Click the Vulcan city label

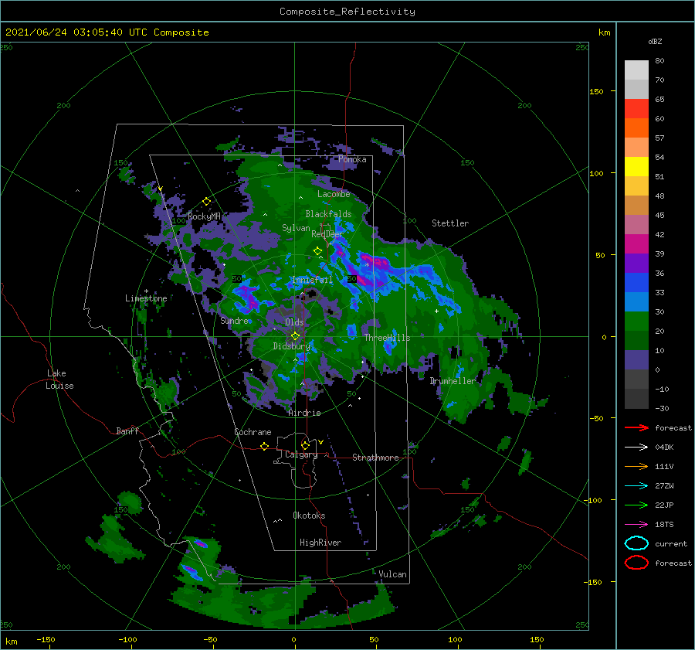tap(393, 574)
